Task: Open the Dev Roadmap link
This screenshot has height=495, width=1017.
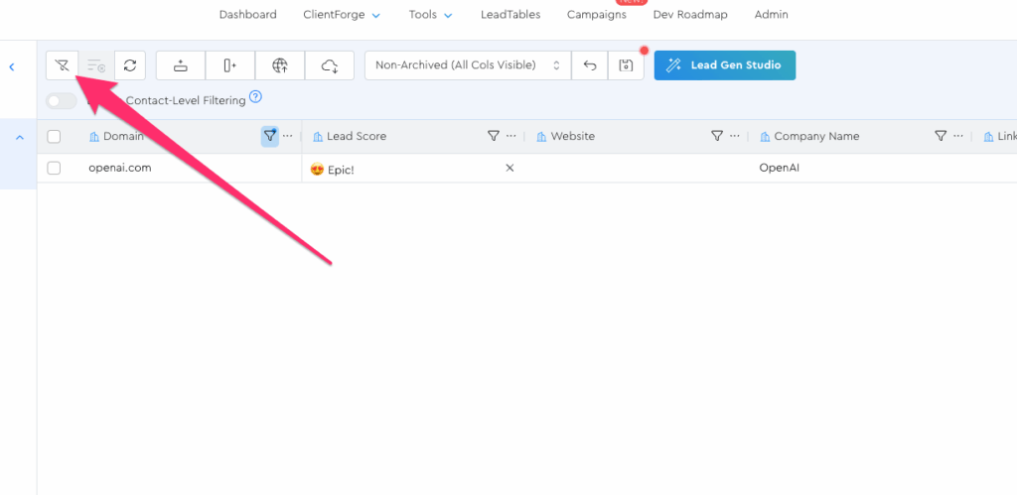Action: [x=690, y=15]
